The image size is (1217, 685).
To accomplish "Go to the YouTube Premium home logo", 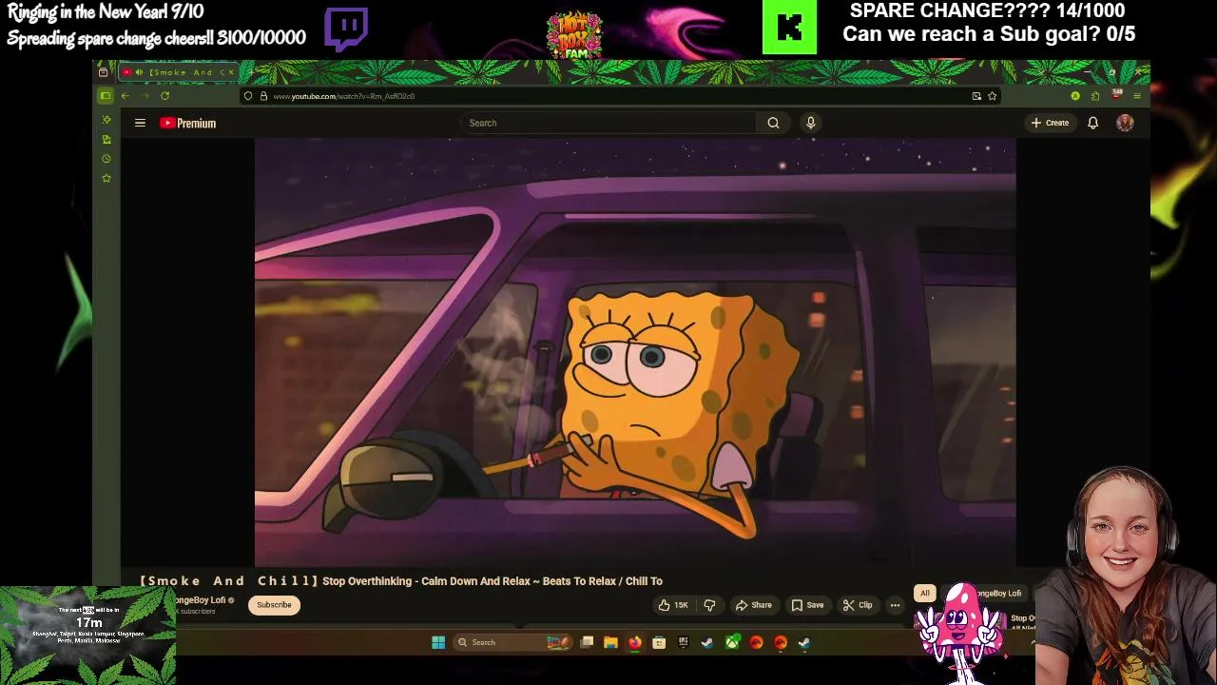I will click(x=187, y=123).
